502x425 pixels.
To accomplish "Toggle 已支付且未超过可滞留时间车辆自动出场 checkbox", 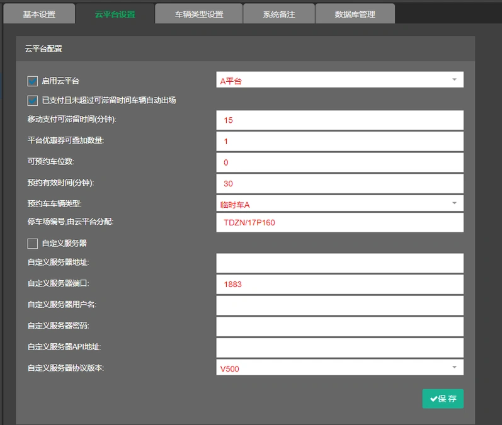I will point(32,101).
